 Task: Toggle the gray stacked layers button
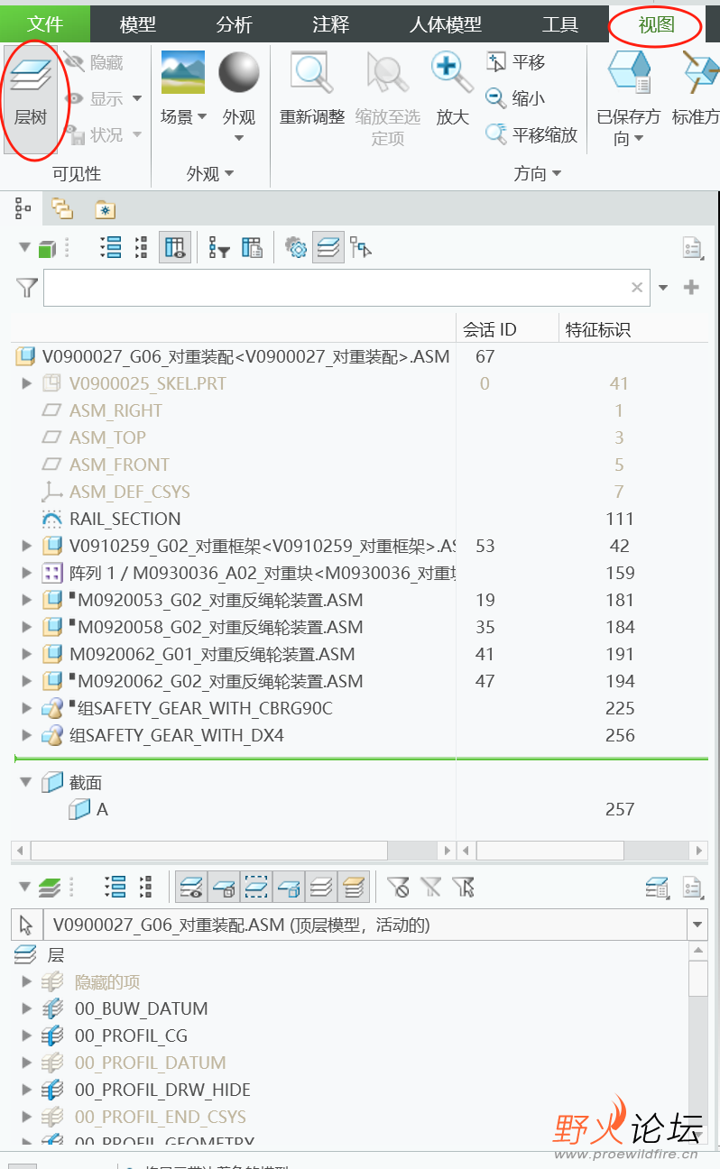coord(321,888)
